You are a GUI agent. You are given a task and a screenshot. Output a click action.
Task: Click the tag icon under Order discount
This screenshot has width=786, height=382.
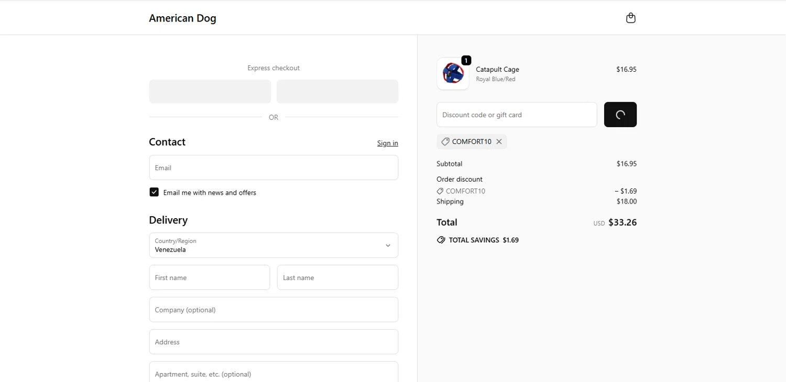[440, 192]
